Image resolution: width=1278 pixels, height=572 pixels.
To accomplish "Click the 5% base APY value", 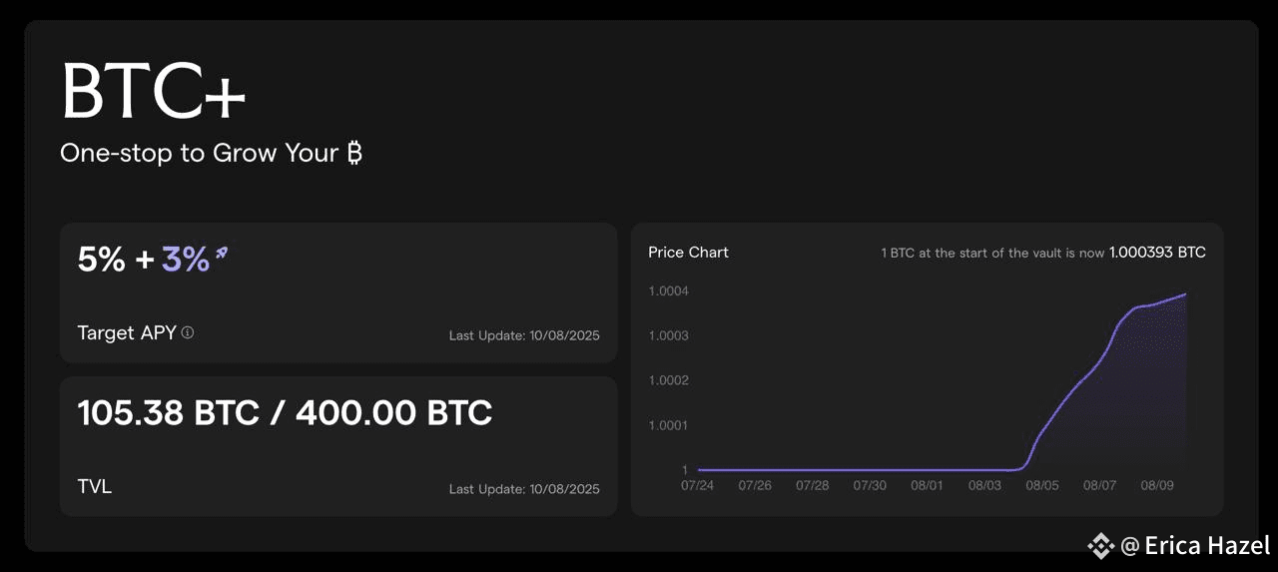I will coord(102,260).
